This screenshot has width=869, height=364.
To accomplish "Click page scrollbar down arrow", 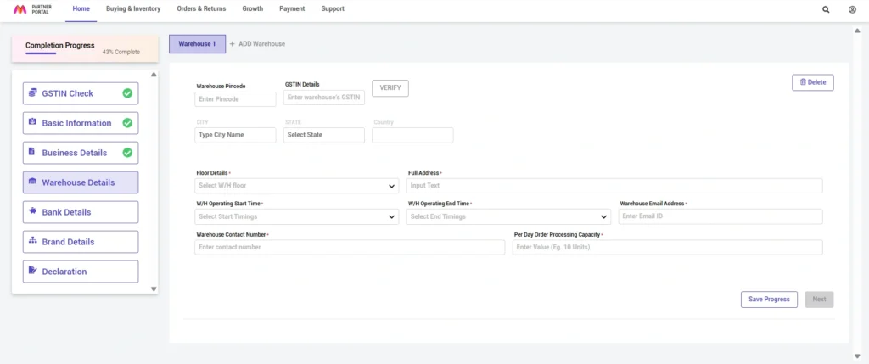I will coord(857,356).
